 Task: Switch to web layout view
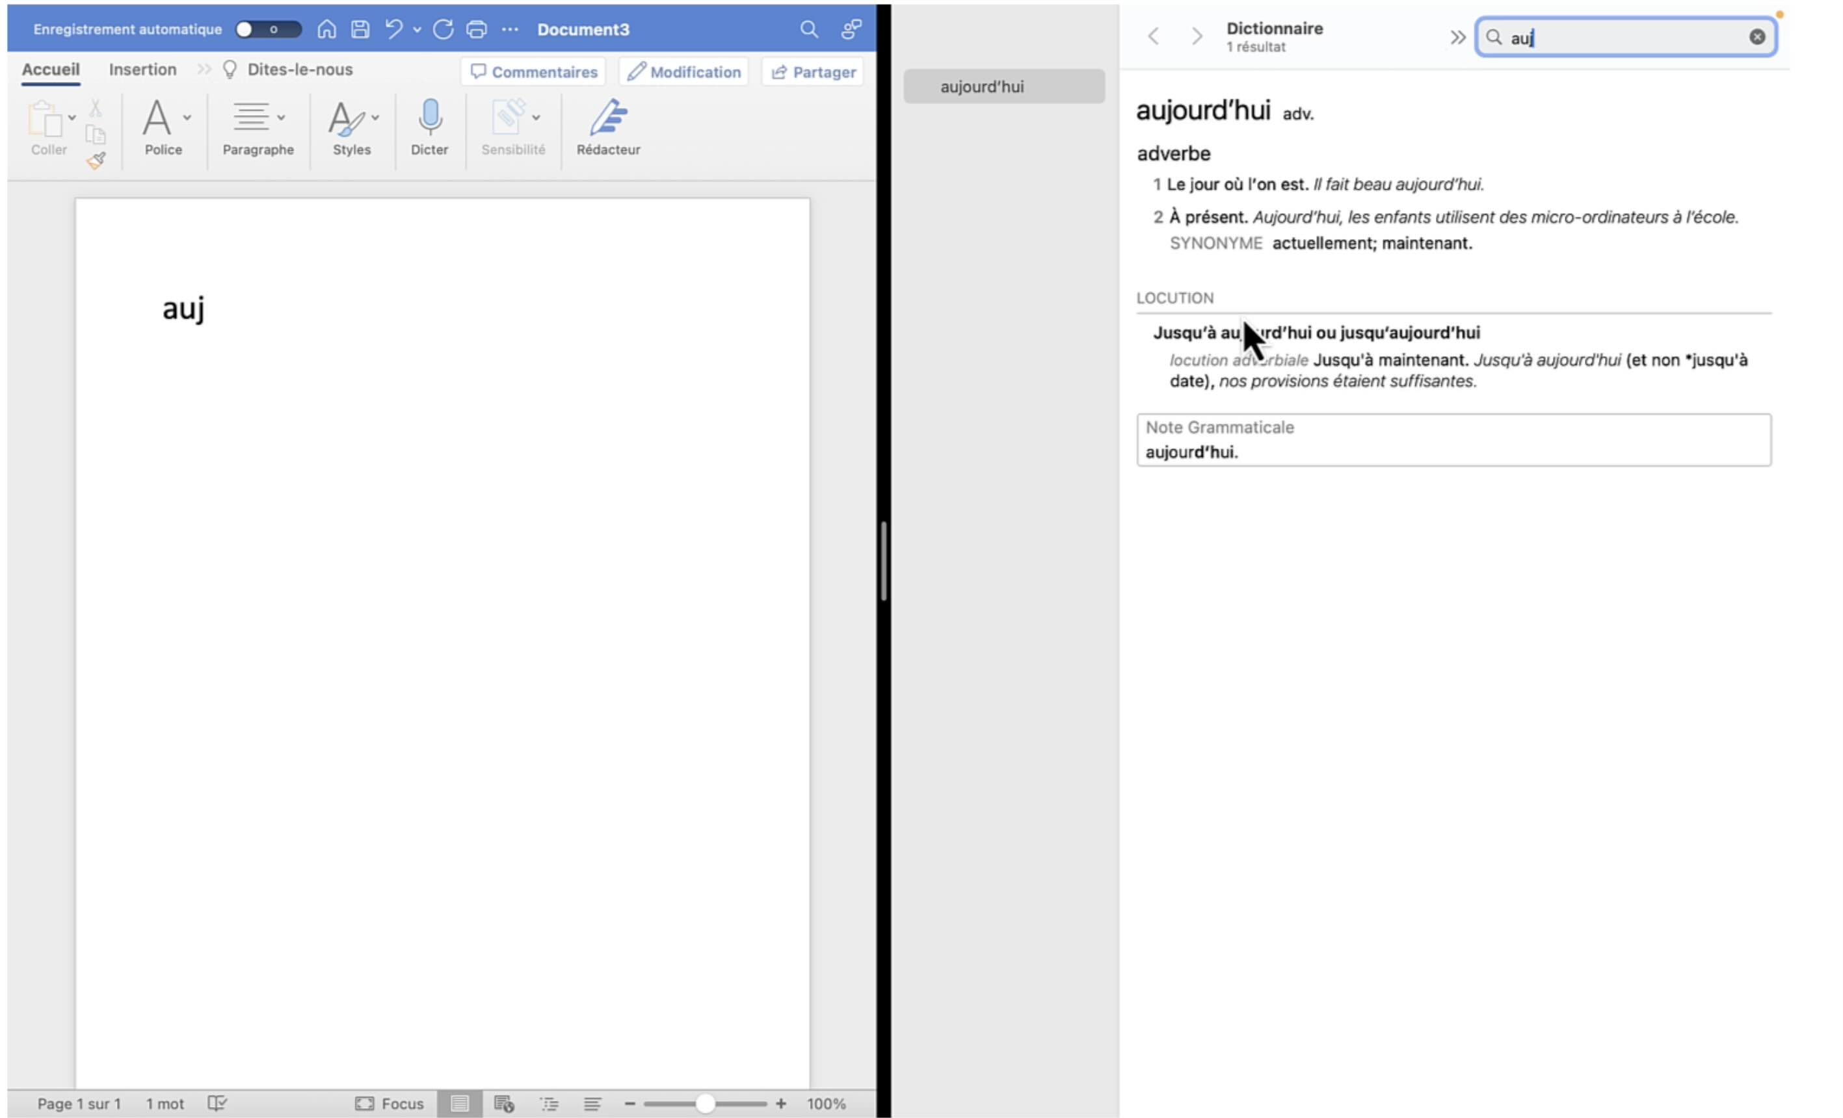coord(503,1104)
